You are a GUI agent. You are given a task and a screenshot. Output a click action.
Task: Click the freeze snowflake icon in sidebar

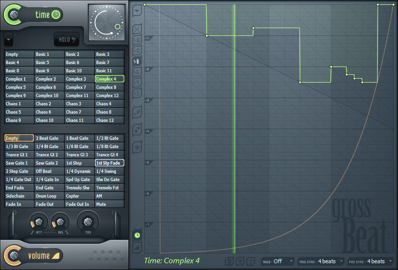pos(137,147)
